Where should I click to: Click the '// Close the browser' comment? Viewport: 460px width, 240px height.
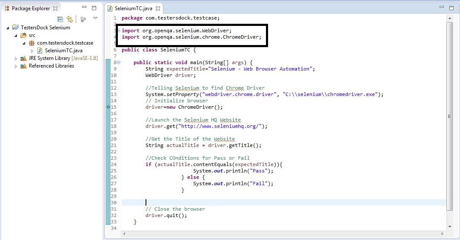click(175, 209)
